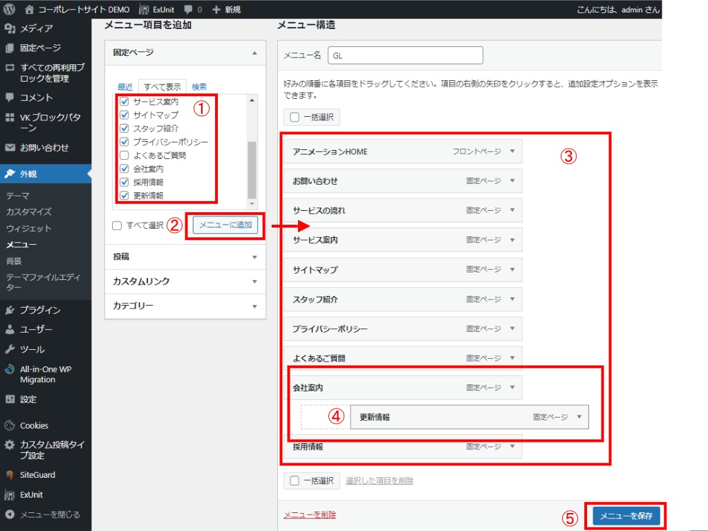
Task: Click the WordPress logo icon
Action: tap(10, 10)
